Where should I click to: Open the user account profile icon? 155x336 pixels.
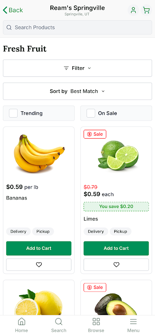[133, 10]
